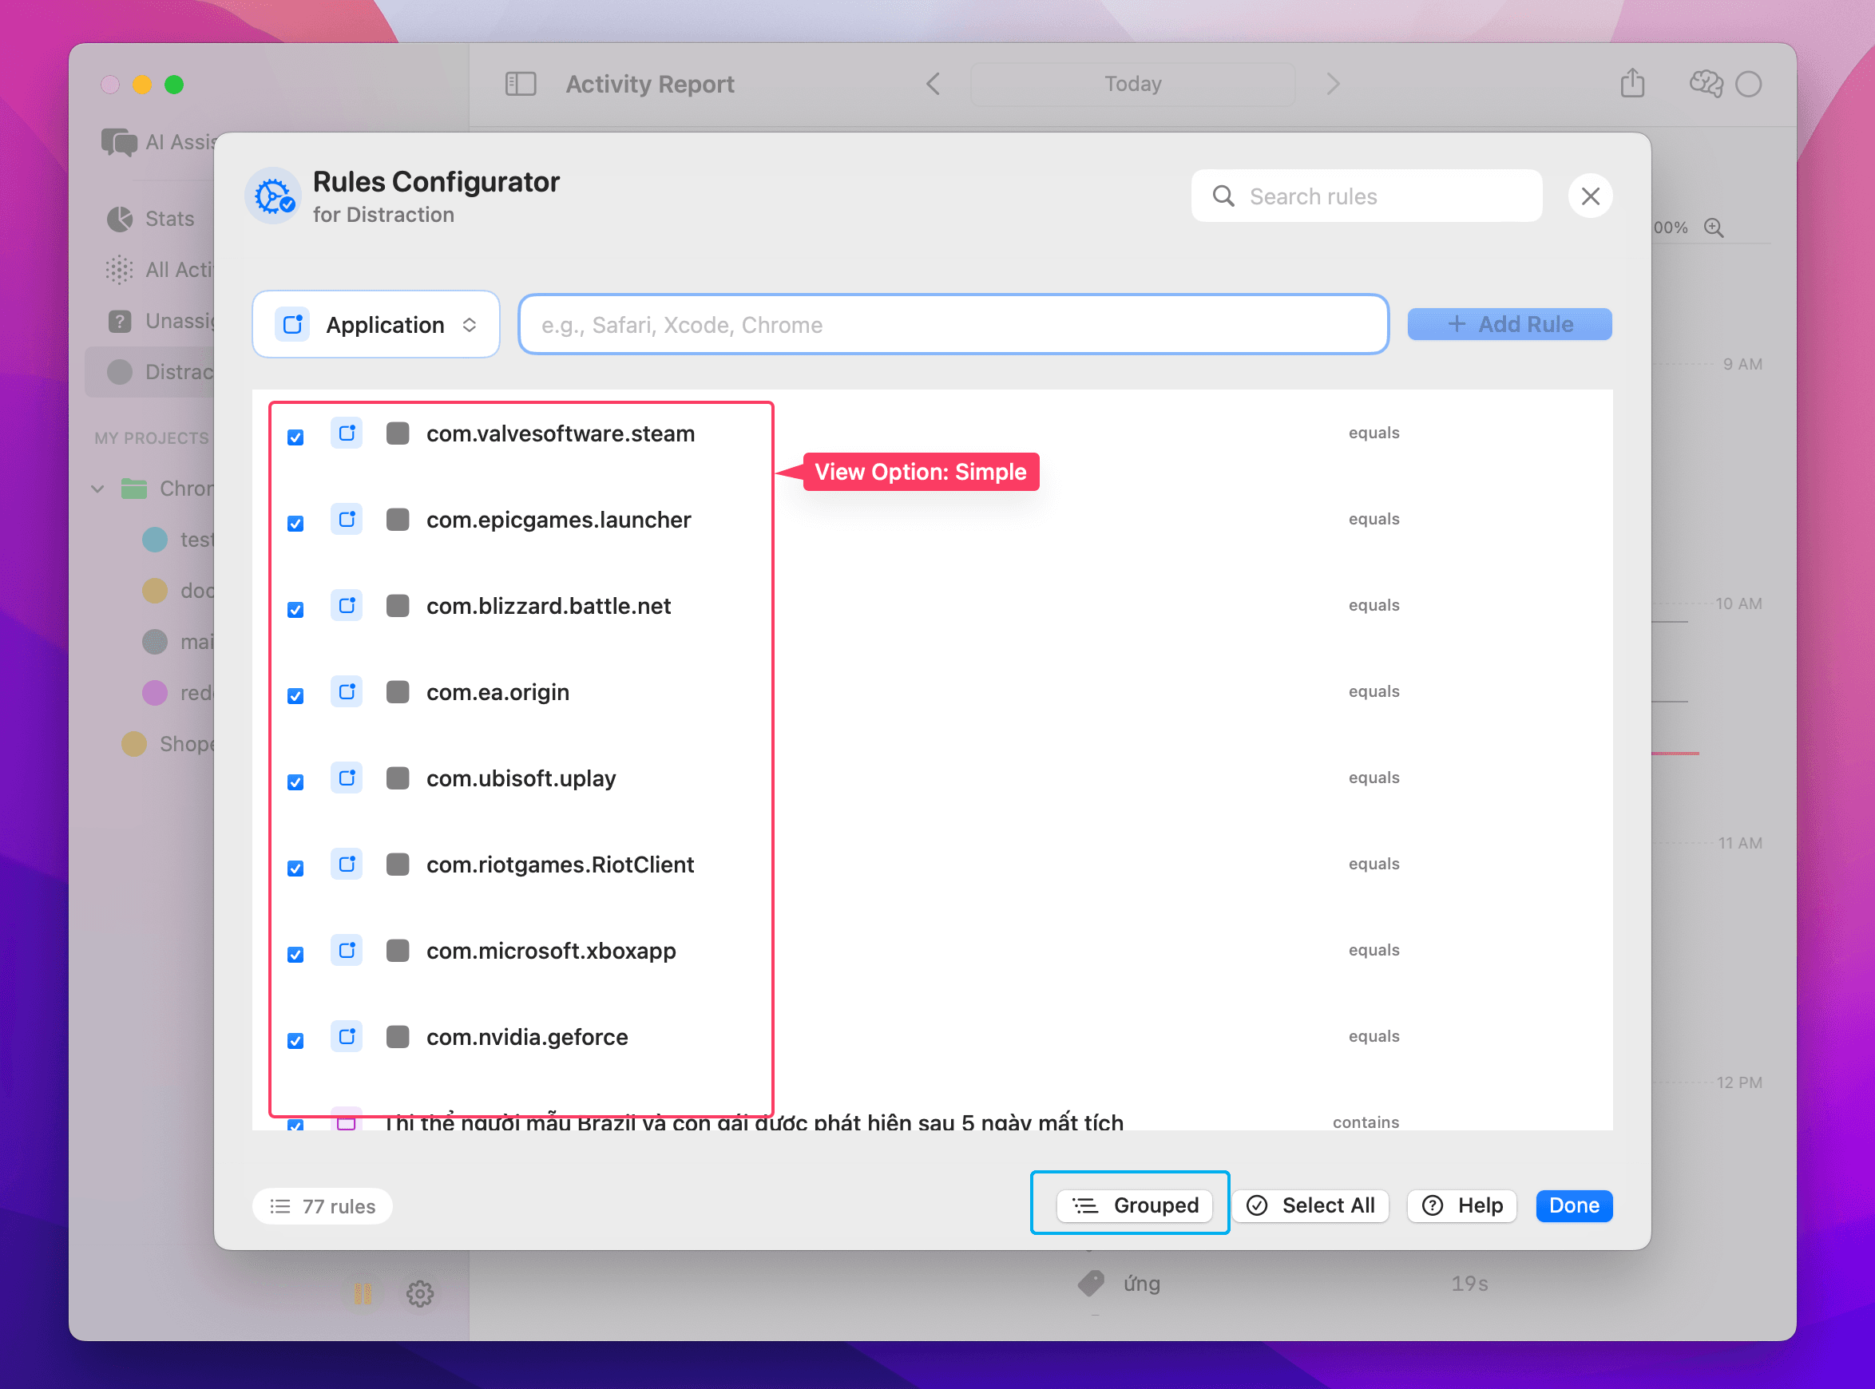Image resolution: width=1875 pixels, height=1389 pixels.
Task: Toggle the com.nvidia.geforce rule checkbox
Action: click(x=295, y=1041)
